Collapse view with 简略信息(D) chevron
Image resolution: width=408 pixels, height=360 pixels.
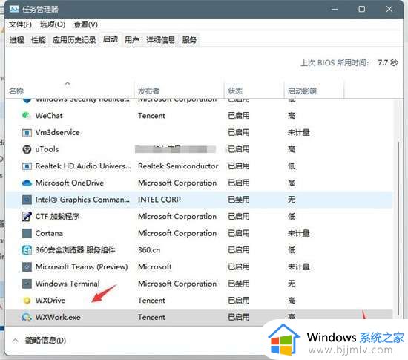[x=16, y=341]
